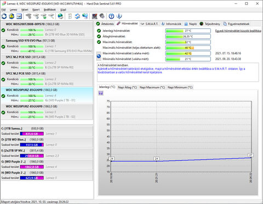Open the Riport menu

point(36,10)
